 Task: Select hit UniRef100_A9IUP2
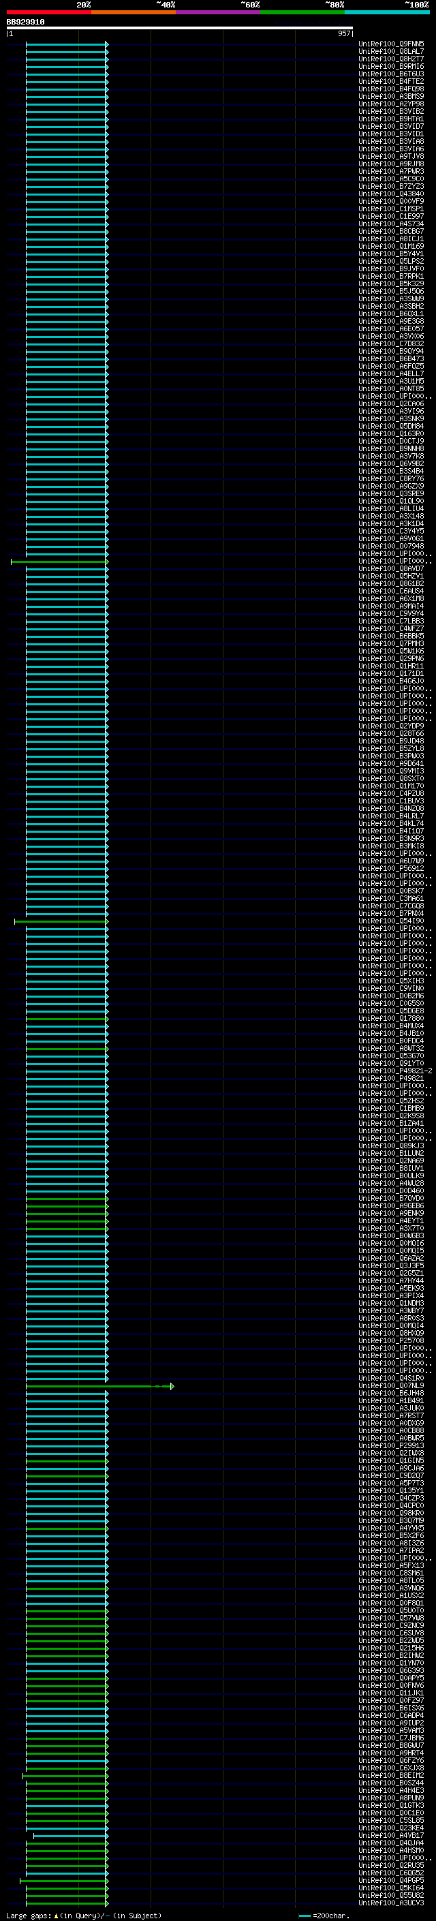pos(391,1723)
